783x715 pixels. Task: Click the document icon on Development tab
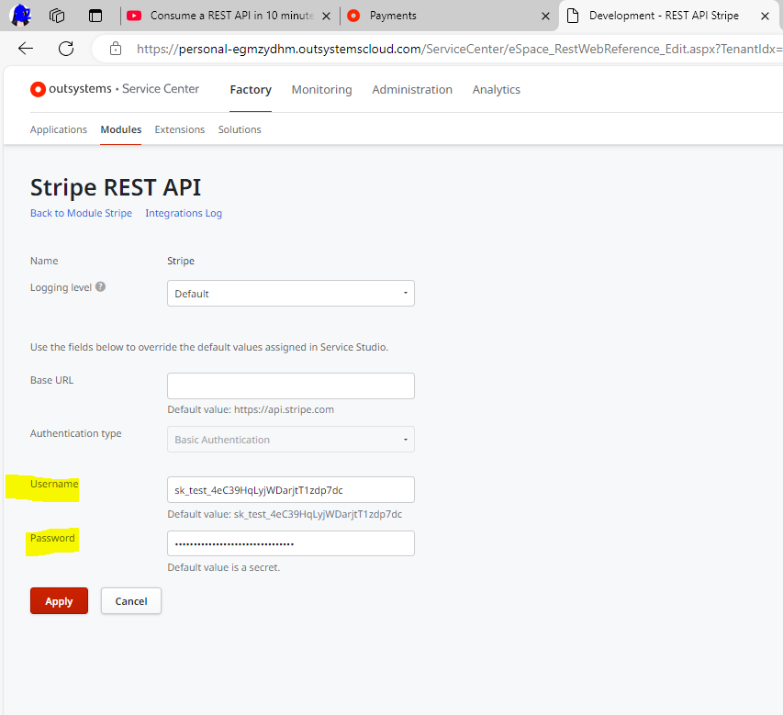coord(574,16)
